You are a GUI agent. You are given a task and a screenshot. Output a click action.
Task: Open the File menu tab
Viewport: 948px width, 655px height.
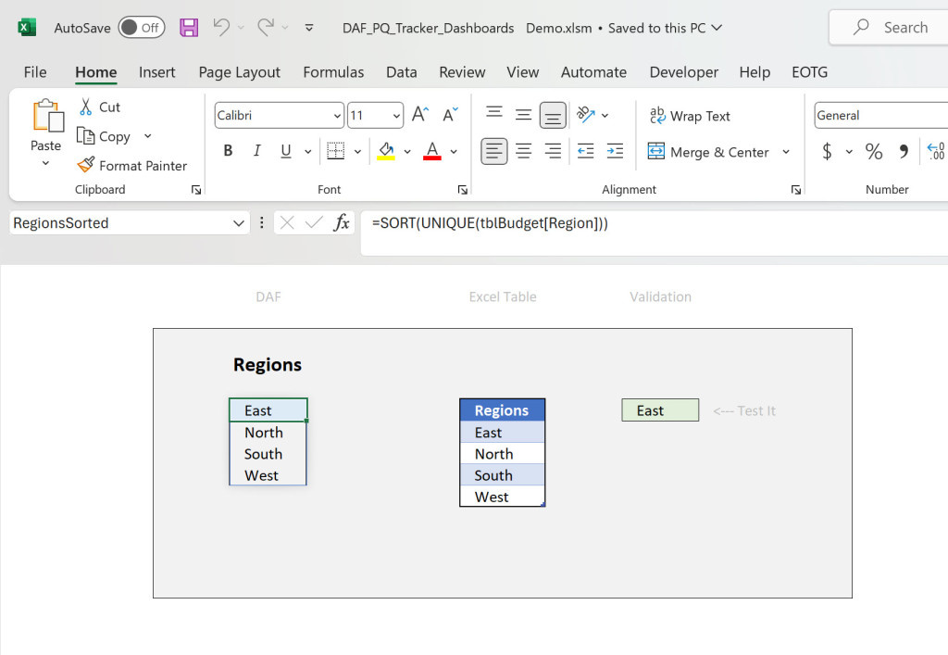click(35, 72)
